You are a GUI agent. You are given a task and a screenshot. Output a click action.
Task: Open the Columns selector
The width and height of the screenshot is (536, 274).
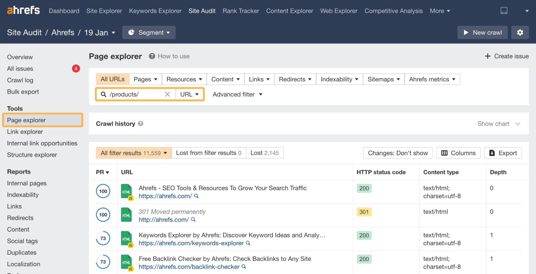pyautogui.click(x=458, y=153)
